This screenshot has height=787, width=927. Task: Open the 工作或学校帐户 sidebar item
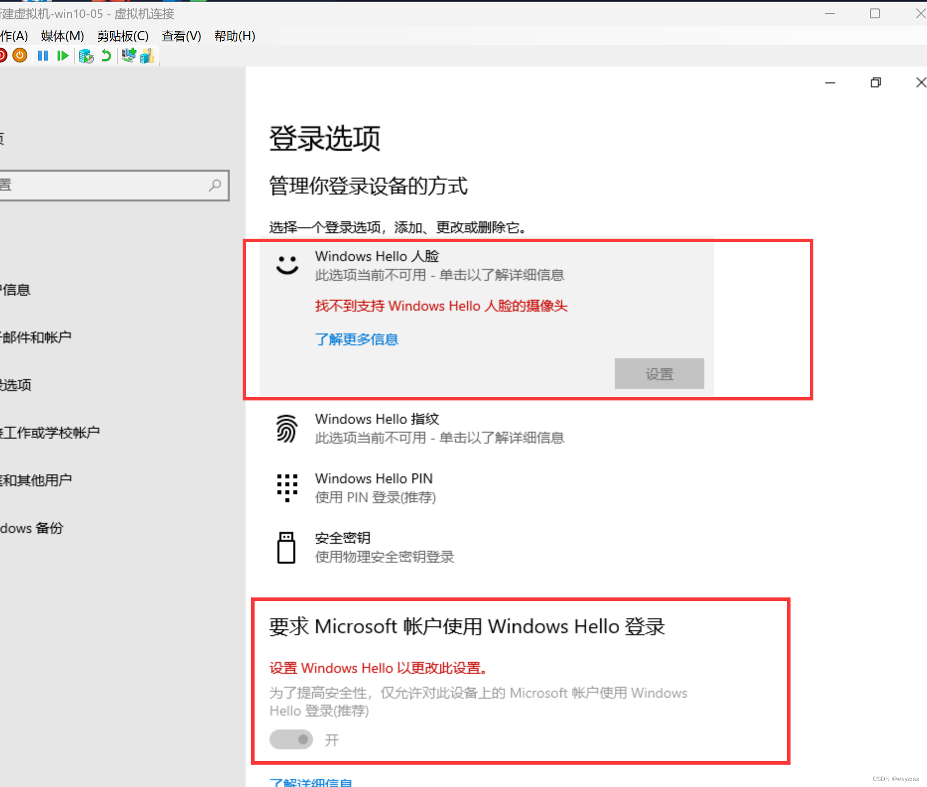click(x=50, y=433)
